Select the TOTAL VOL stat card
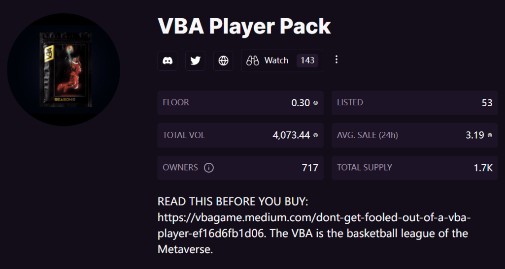 (240, 135)
